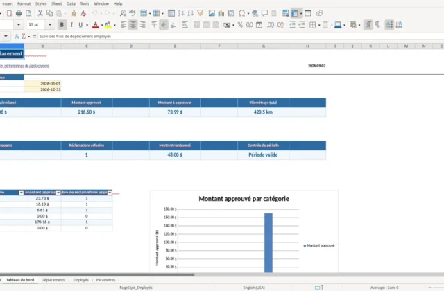
Task: Click the Print icon in toolbar
Action: pyautogui.click(x=19, y=13)
